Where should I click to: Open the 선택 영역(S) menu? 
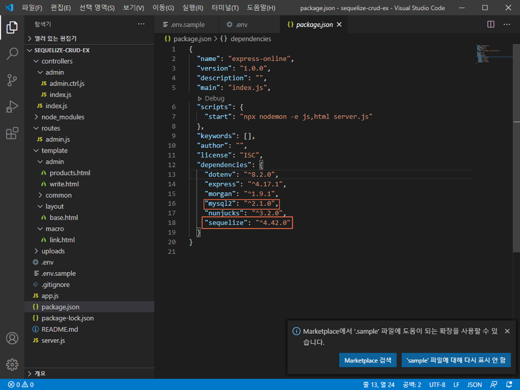pos(97,8)
